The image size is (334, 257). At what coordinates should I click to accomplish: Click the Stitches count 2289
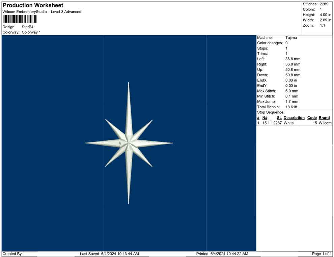point(324,4)
